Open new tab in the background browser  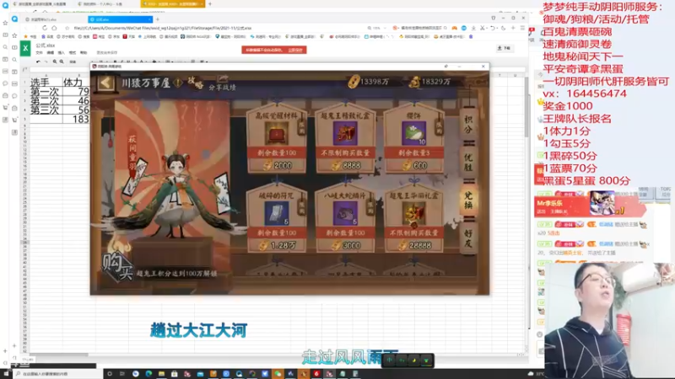[x=210, y=4]
